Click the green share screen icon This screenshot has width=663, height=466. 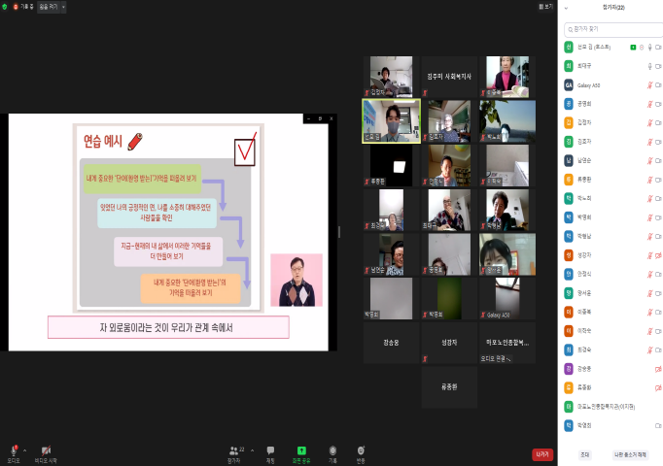click(301, 450)
